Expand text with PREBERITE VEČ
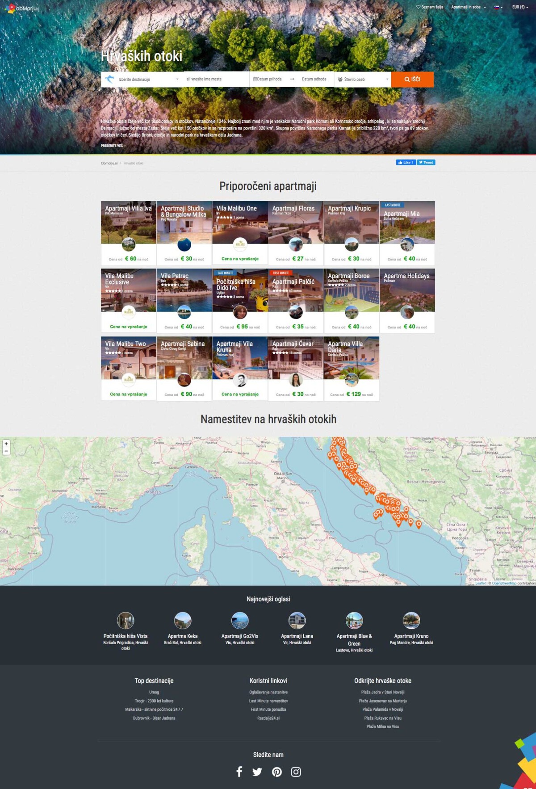This screenshot has width=536, height=789. [113, 146]
